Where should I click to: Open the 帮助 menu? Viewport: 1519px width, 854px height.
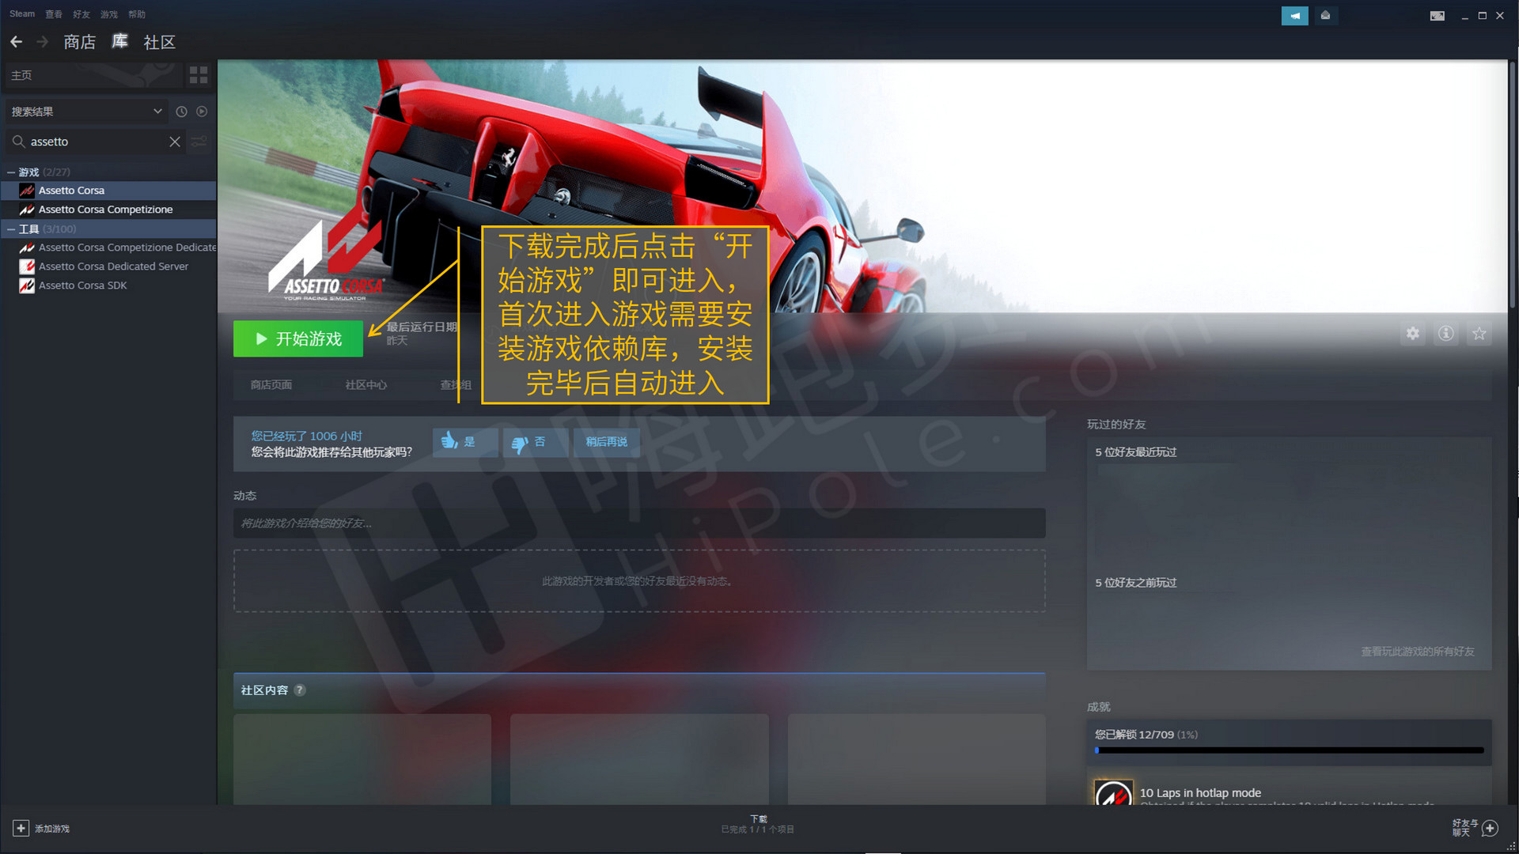point(137,14)
